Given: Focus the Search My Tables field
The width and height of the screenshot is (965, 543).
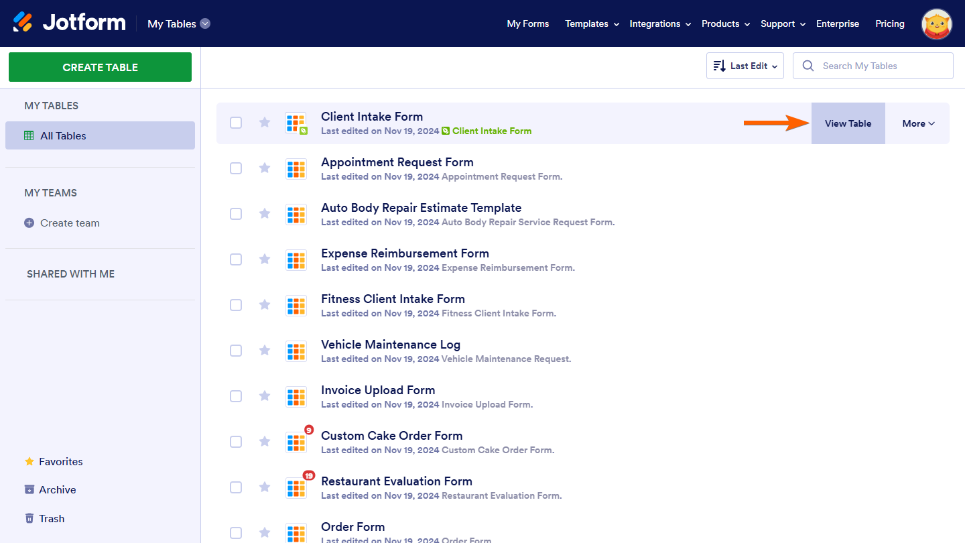Looking at the screenshot, I should (873, 66).
